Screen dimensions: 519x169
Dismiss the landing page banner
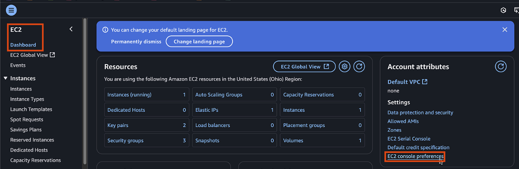point(505,30)
